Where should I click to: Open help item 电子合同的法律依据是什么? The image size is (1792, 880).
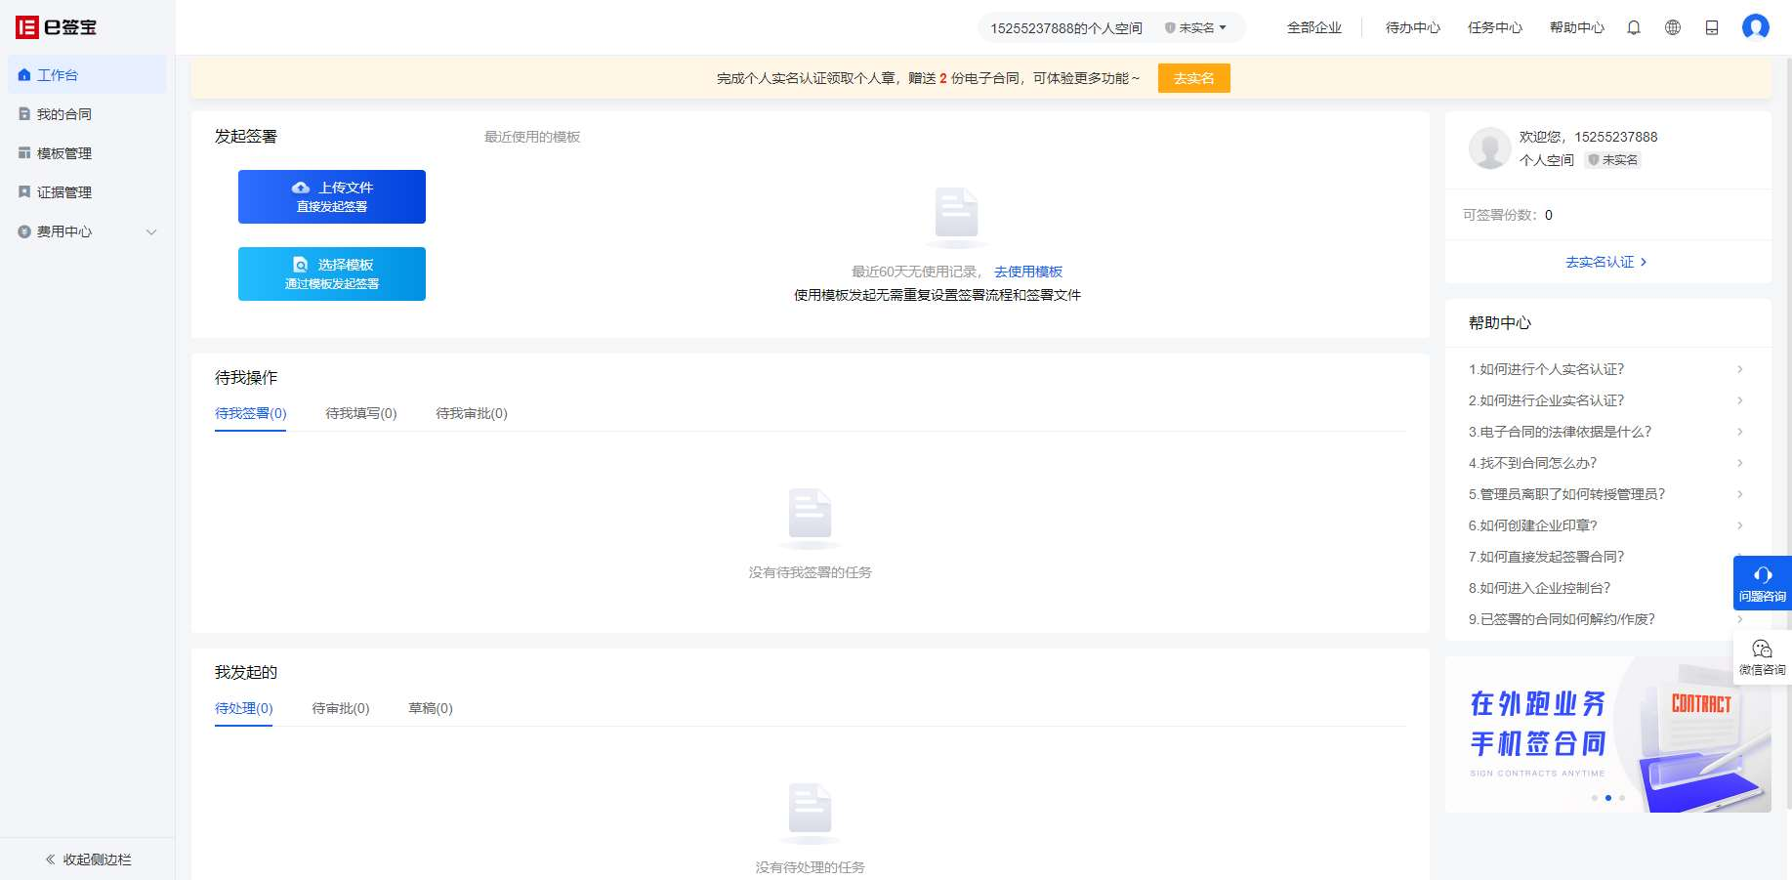[x=1561, y=432]
